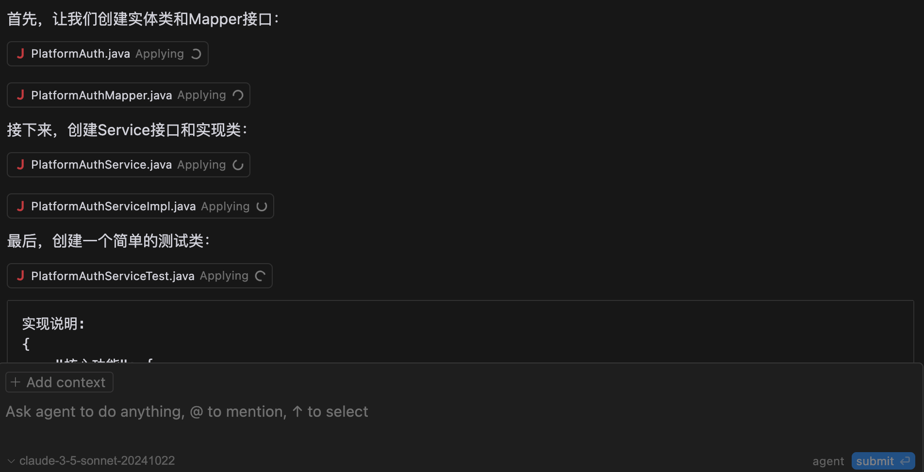
Task: Click the submit button
Action: pos(883,461)
